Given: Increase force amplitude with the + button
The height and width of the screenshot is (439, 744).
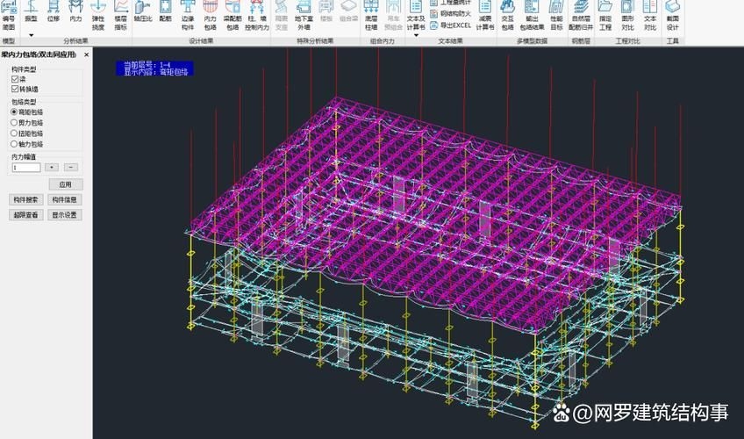Looking at the screenshot, I should (52, 167).
